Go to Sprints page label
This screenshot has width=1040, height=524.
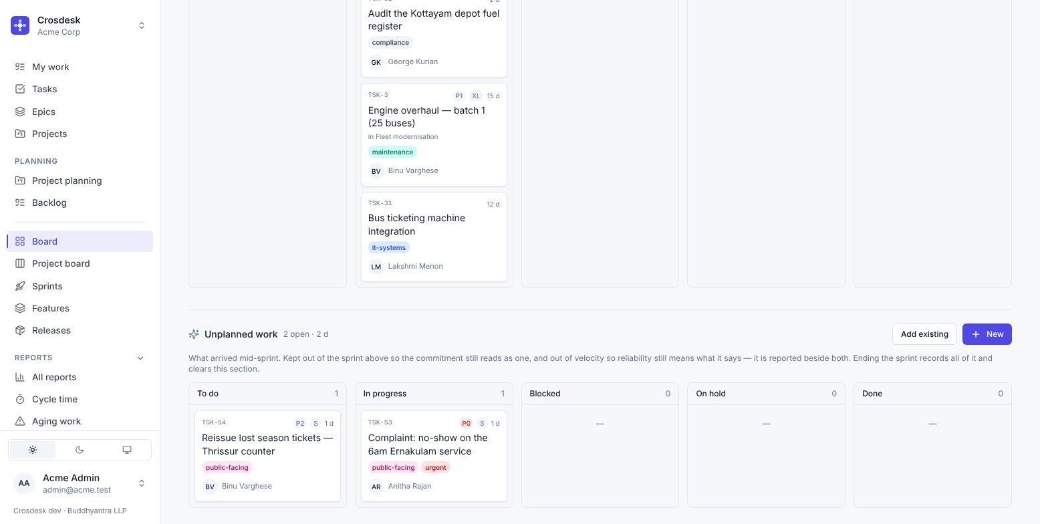pos(47,286)
